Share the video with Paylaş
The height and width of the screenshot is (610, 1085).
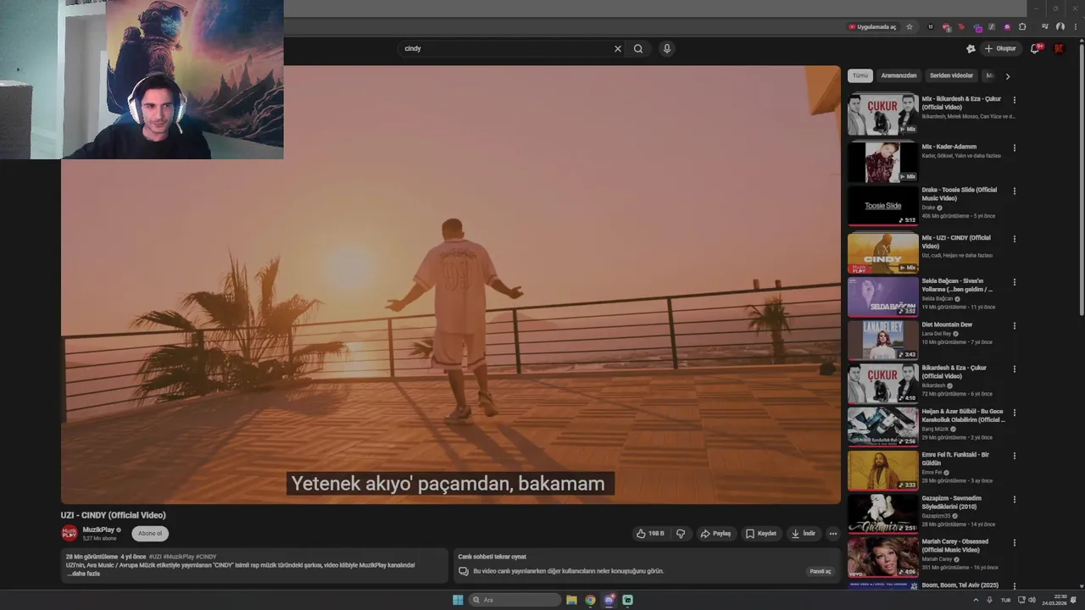[715, 534]
